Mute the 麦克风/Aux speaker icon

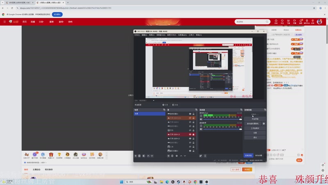[x=201, y=119]
